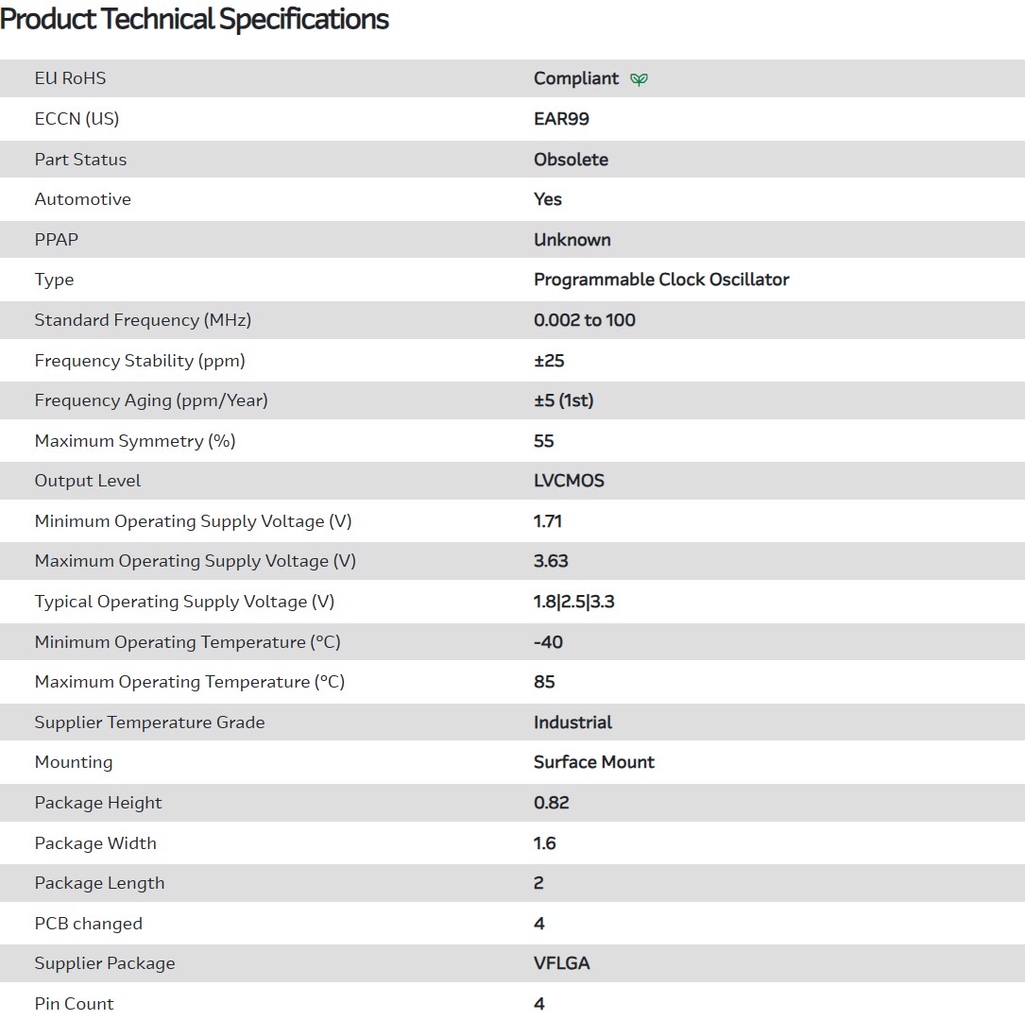Click the Pin Count row label
This screenshot has width=1025, height=1020.
pyautogui.click(x=74, y=1004)
